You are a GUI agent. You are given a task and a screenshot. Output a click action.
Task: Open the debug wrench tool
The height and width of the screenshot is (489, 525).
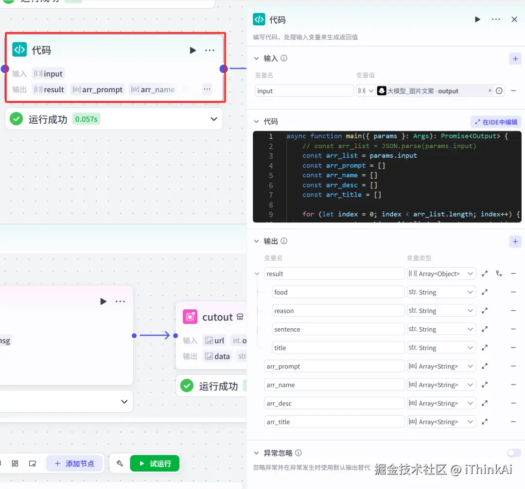[120, 463]
